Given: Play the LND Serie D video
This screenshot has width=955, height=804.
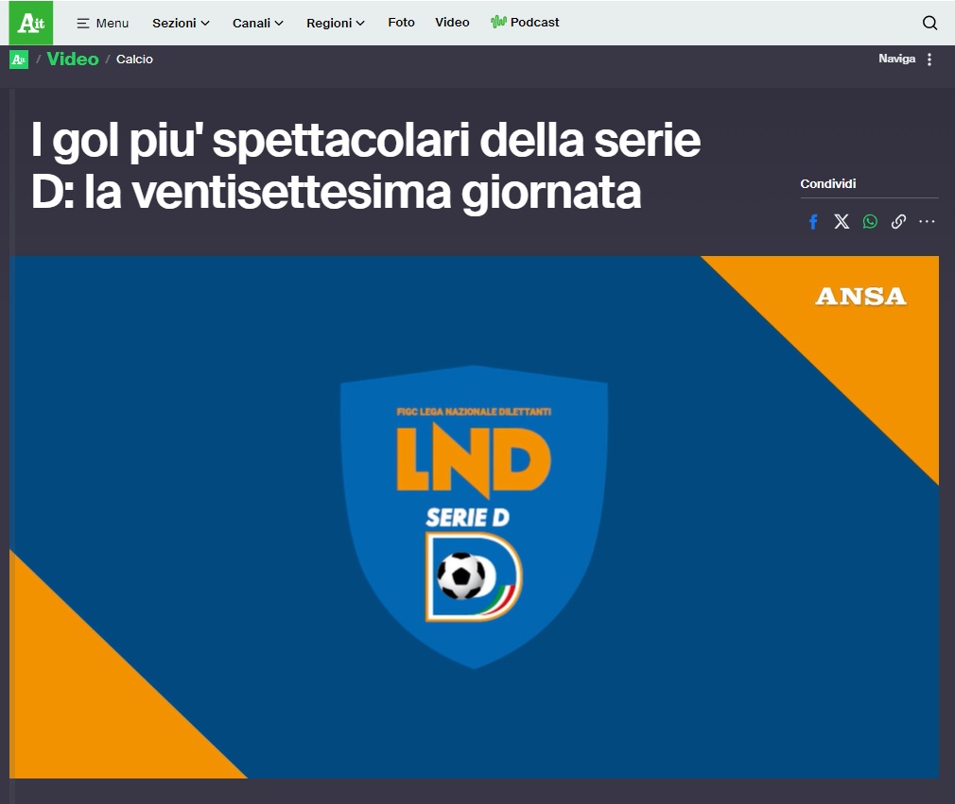Looking at the screenshot, I should click(474, 517).
